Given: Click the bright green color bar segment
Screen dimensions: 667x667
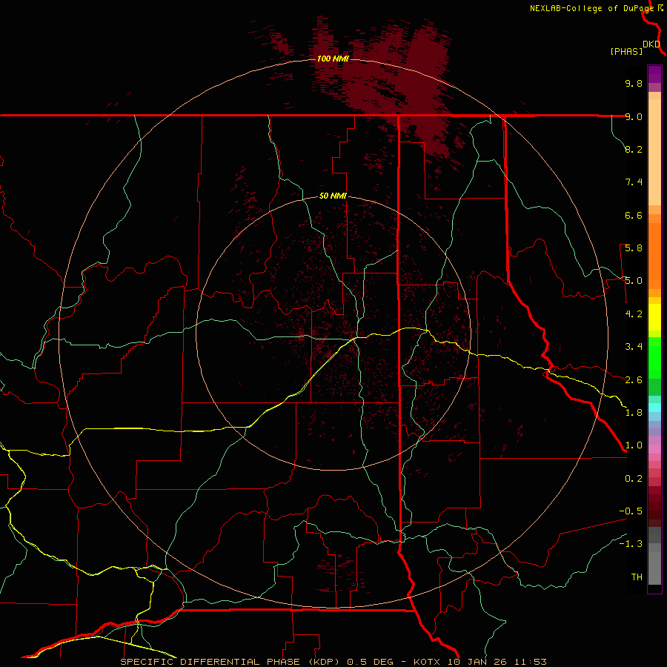Looking at the screenshot, I should [654, 358].
